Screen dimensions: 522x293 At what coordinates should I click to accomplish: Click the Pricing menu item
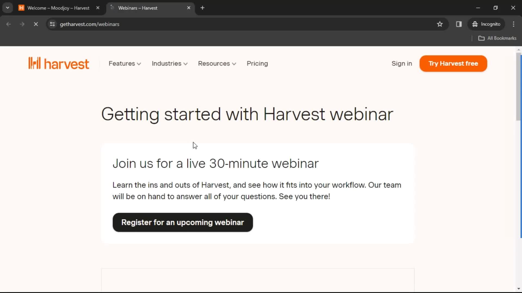pos(257,63)
